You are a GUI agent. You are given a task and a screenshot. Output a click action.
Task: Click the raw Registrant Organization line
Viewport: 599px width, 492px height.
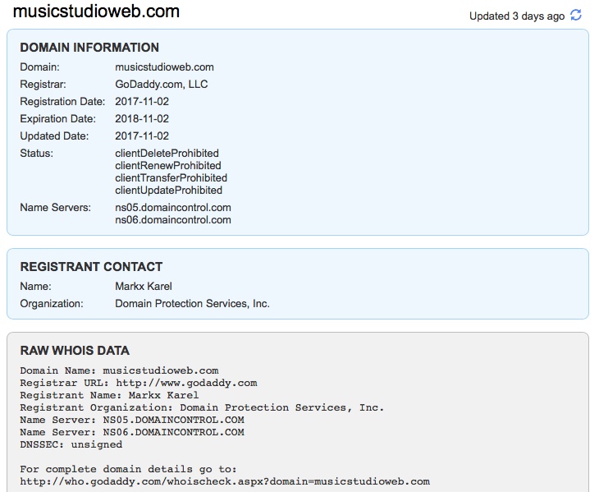pyautogui.click(x=202, y=407)
